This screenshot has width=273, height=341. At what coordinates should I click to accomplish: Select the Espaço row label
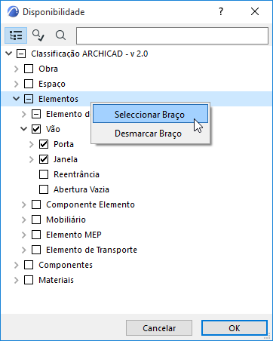tap(52, 84)
